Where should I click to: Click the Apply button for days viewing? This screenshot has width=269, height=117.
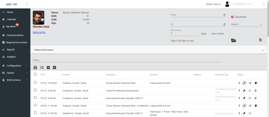click(x=204, y=34)
